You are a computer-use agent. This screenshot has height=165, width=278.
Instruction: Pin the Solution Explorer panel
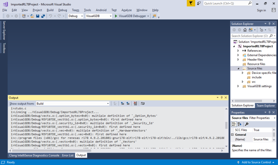coord(269,24)
